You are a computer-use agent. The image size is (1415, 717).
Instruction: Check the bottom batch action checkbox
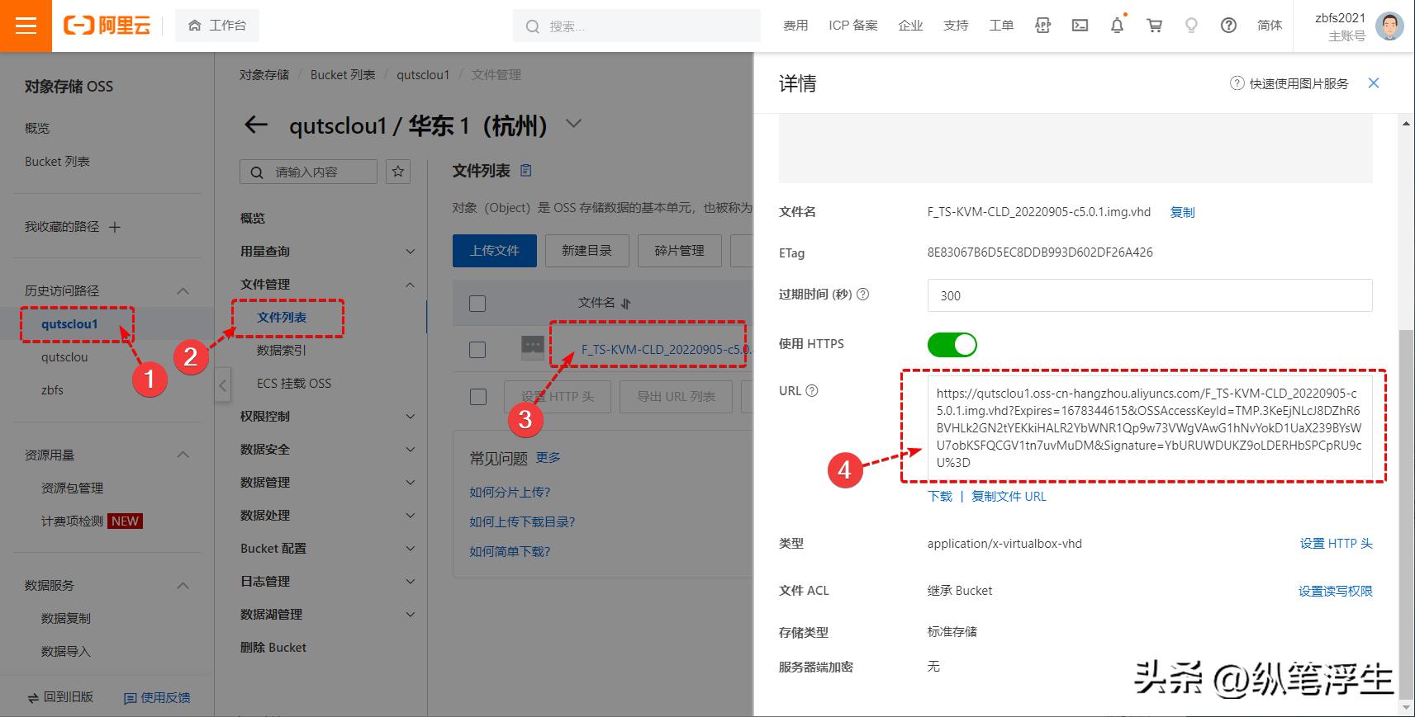pyautogui.click(x=477, y=396)
